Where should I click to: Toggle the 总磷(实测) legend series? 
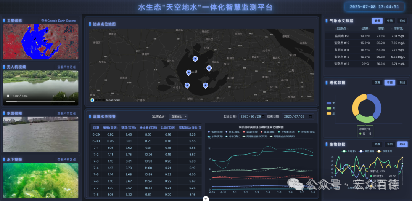point(215,136)
